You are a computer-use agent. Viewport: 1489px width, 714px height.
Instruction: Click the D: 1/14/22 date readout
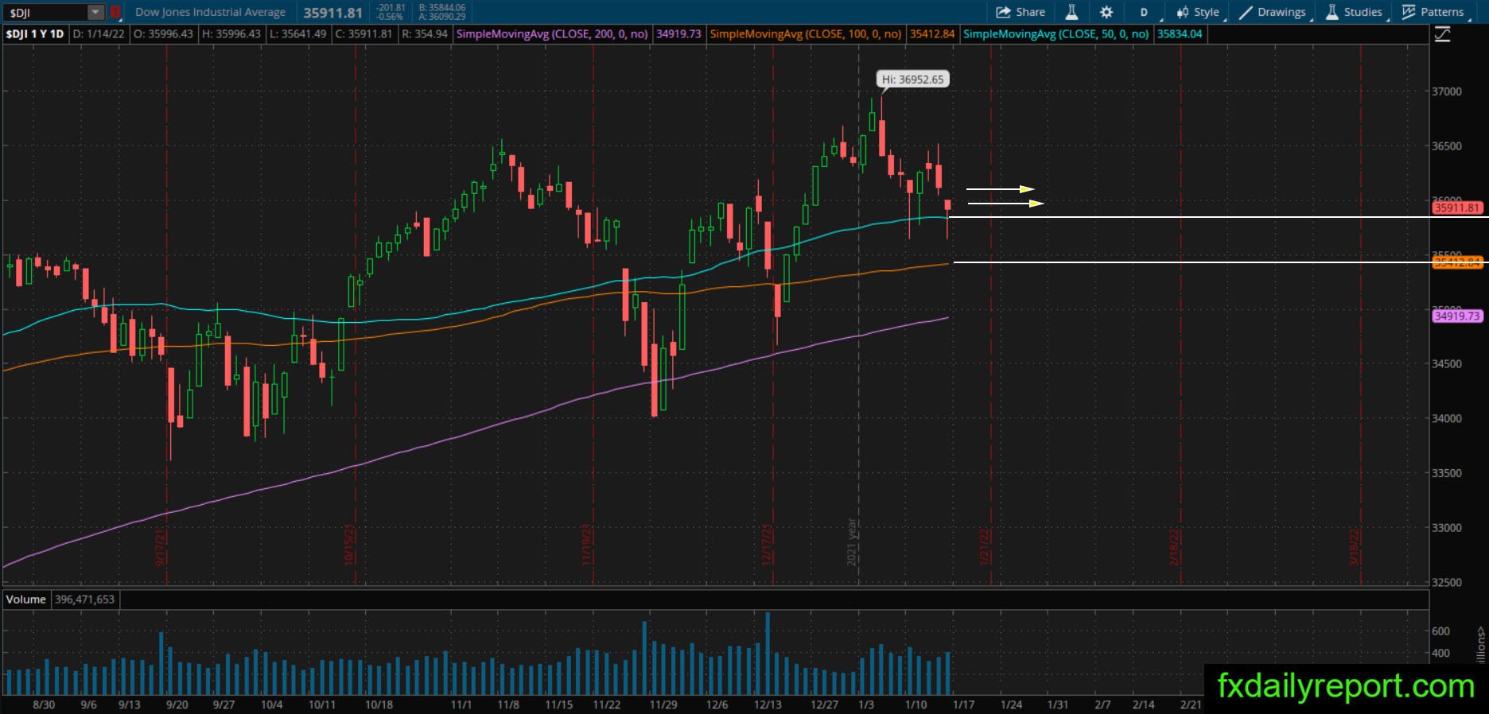tap(99, 34)
